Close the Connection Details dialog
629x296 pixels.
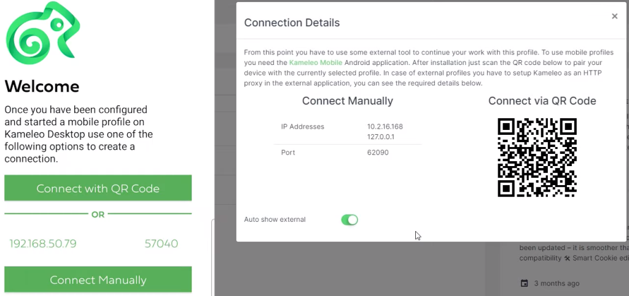pos(614,17)
